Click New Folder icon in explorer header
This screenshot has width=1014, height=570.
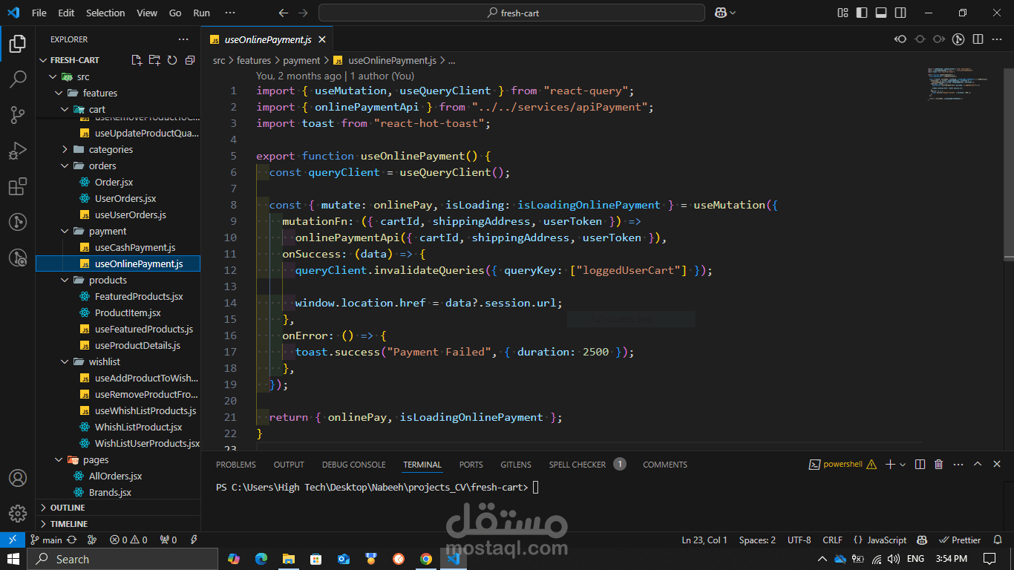[154, 60]
